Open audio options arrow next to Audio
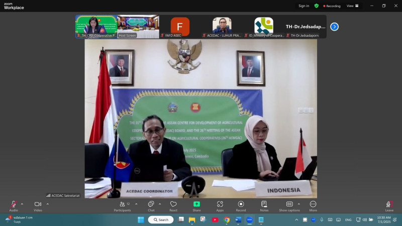 [22, 204]
